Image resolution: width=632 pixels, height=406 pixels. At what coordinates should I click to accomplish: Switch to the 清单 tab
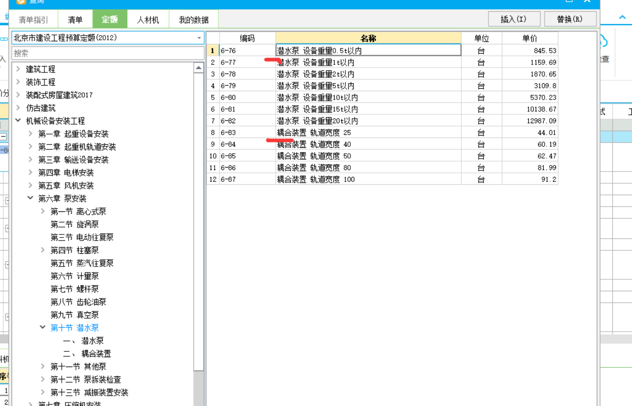tap(75, 20)
